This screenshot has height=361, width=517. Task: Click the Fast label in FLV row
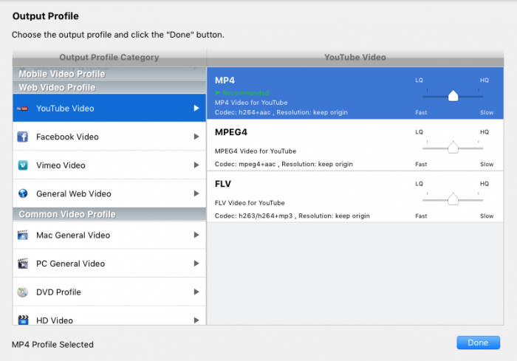pyautogui.click(x=421, y=216)
